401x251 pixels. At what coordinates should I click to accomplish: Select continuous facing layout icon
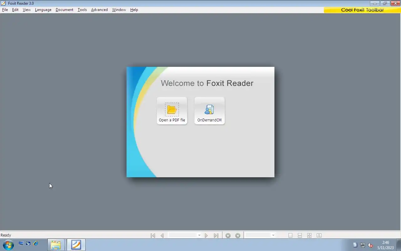pyautogui.click(x=310, y=235)
